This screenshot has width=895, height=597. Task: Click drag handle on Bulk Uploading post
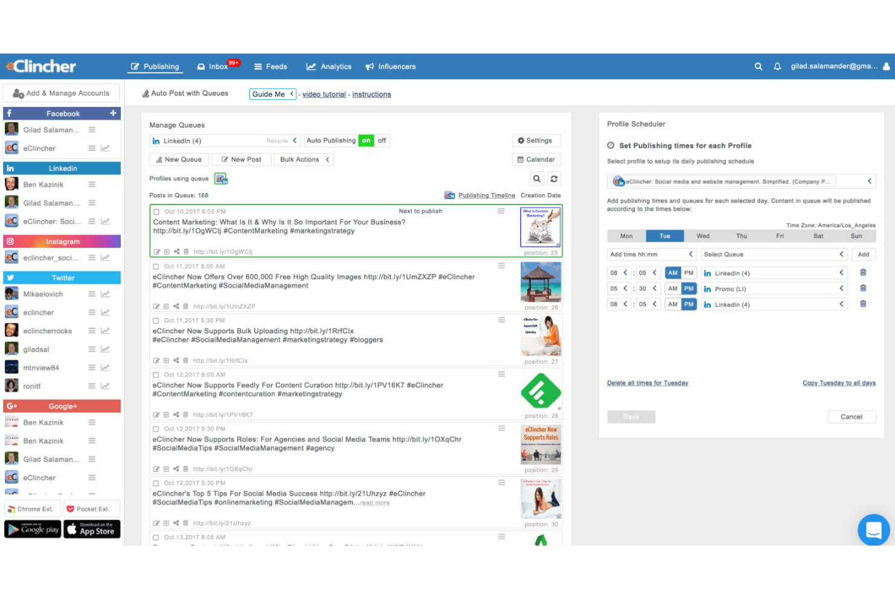click(x=501, y=320)
